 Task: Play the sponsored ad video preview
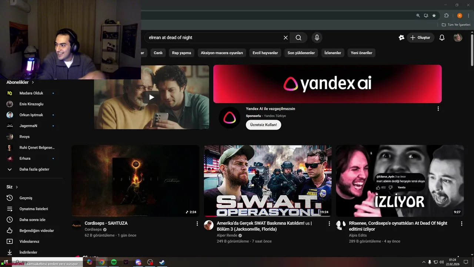point(151,97)
